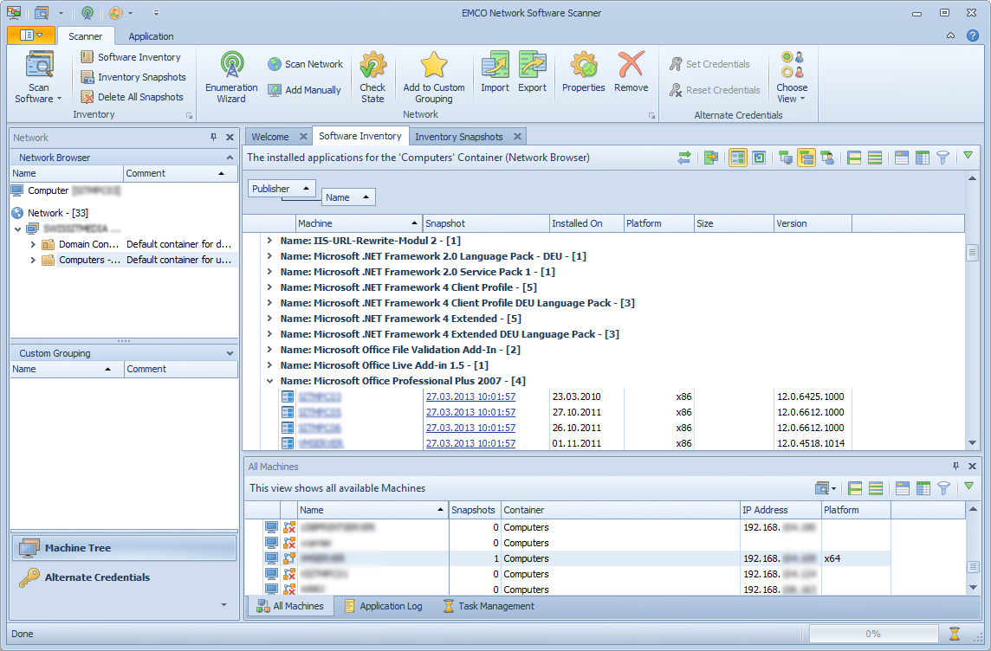The height and width of the screenshot is (651, 991).
Task: Pin the Network panel with the pushpin
Action: (x=214, y=137)
